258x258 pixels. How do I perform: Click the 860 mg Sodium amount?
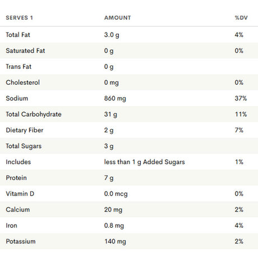click(115, 99)
